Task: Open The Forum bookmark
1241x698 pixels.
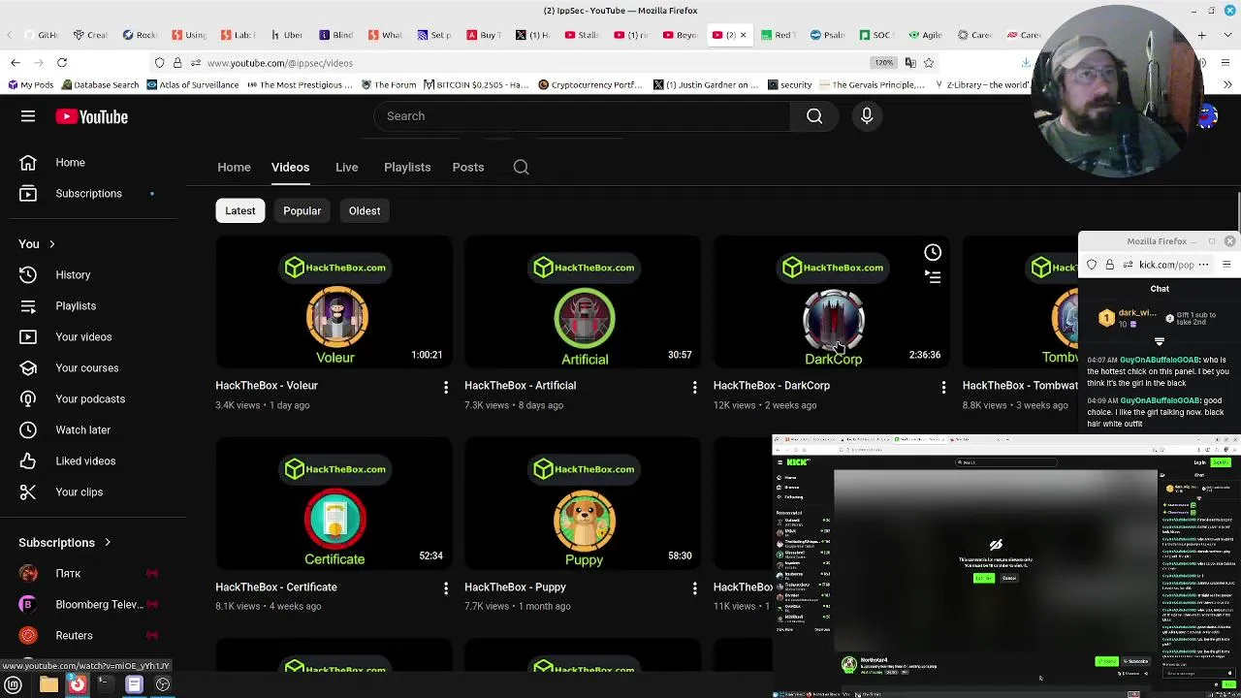Action: click(x=389, y=85)
